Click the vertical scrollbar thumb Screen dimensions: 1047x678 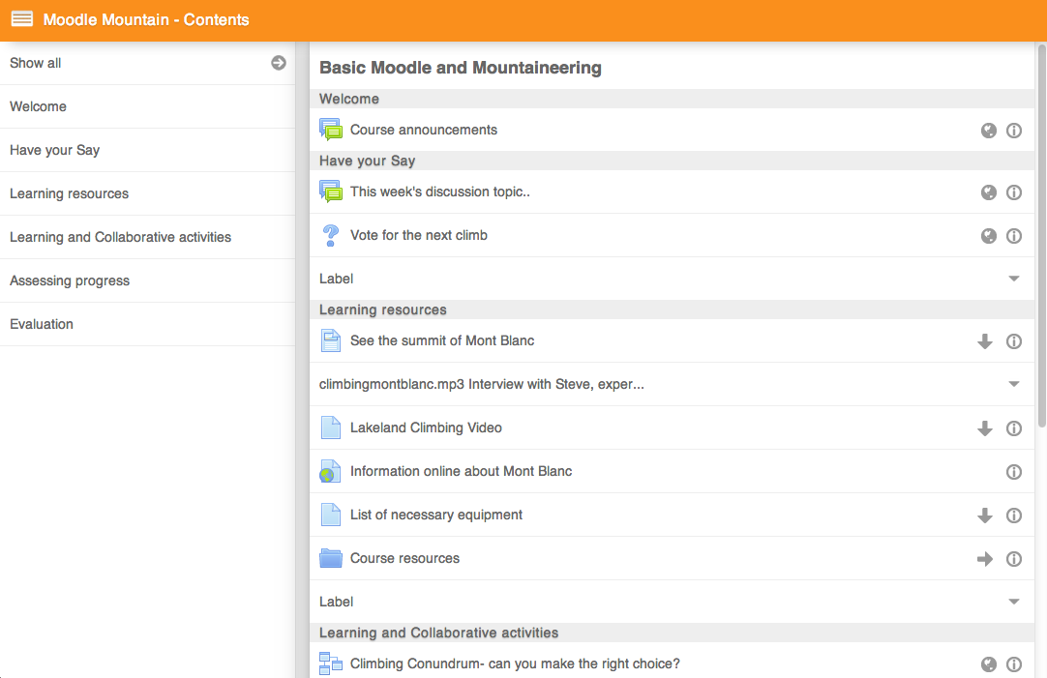1041,235
